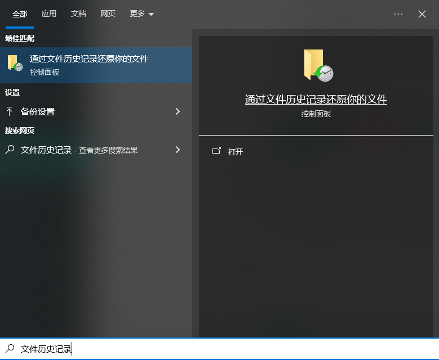Click the File History folder icon in best match
This screenshot has width=439, height=360.
point(15,64)
